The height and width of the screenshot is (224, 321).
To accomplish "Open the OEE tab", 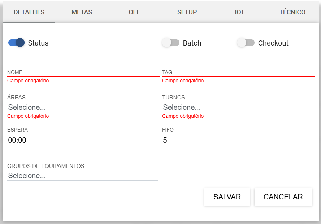I will [x=134, y=12].
